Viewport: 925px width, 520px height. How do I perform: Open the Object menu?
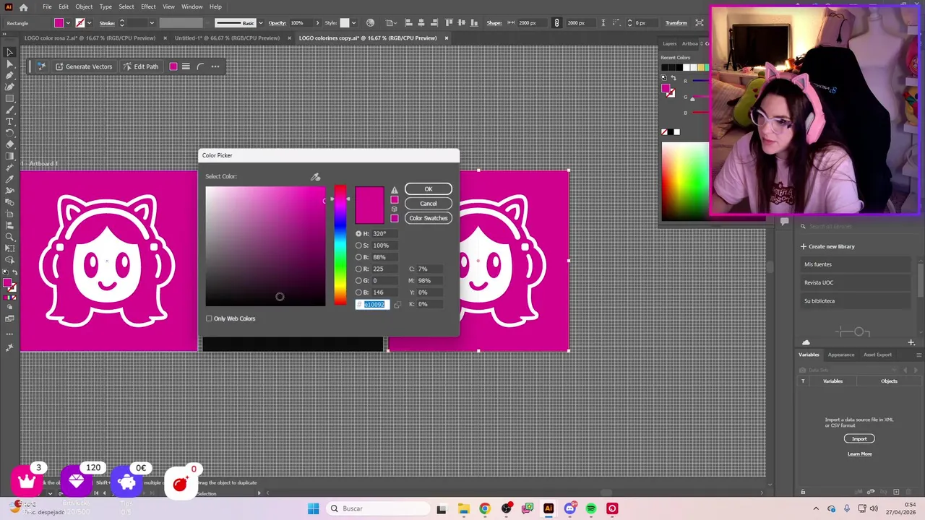click(x=84, y=6)
